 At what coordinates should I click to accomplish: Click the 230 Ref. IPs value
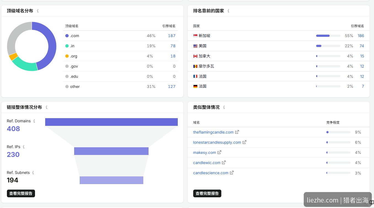pyautogui.click(x=13, y=154)
